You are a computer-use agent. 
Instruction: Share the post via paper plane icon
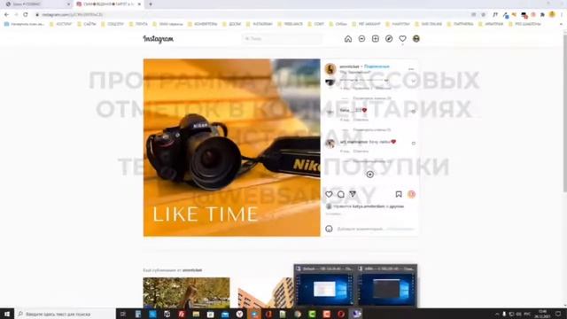[353, 194]
